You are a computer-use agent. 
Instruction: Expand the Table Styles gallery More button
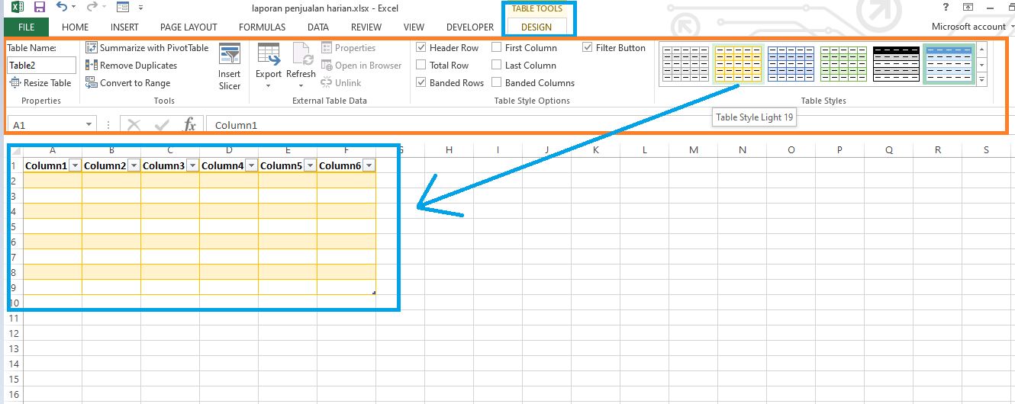(981, 79)
